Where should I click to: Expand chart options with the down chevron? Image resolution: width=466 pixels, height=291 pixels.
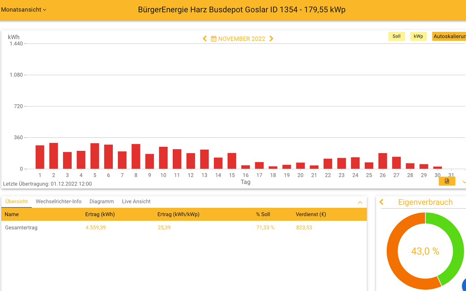point(463,182)
